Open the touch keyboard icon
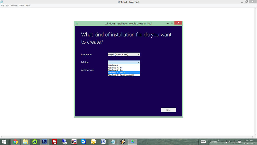Image resolution: width=257 pixels, height=145 pixels. click(x=203, y=142)
